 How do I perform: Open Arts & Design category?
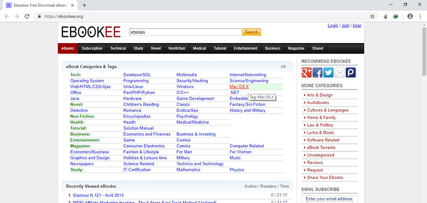click(x=320, y=95)
